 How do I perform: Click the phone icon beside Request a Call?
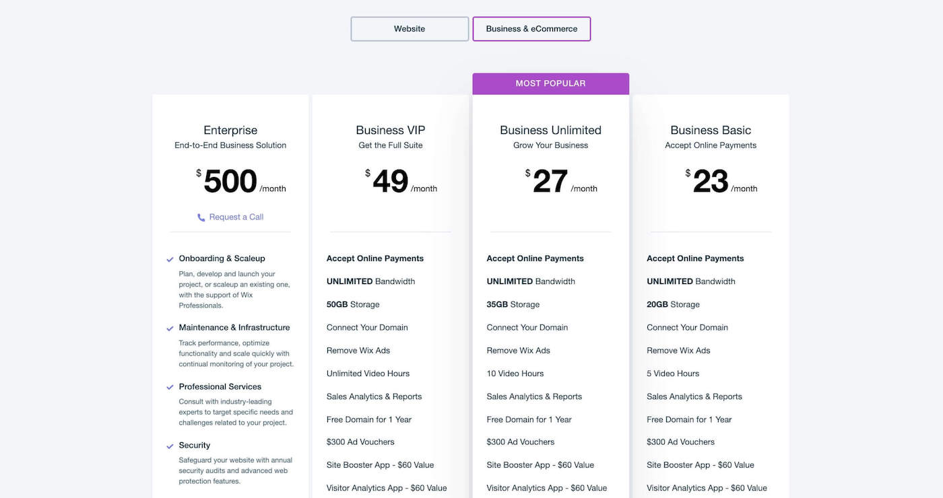pyautogui.click(x=201, y=217)
